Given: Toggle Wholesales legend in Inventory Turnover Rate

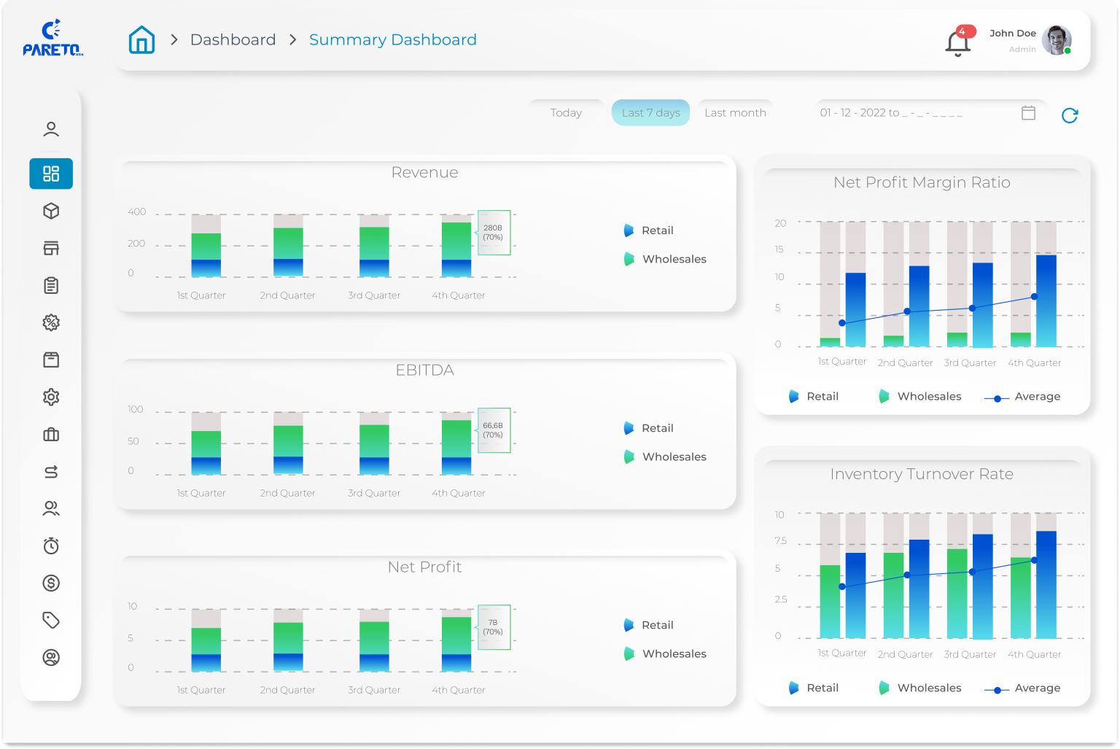Looking at the screenshot, I should click(x=920, y=688).
